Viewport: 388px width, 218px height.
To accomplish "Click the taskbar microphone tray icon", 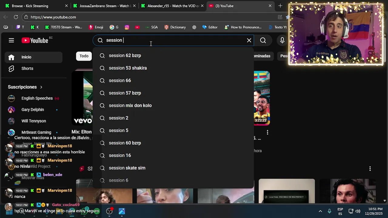I will pyautogui.click(x=329, y=211).
